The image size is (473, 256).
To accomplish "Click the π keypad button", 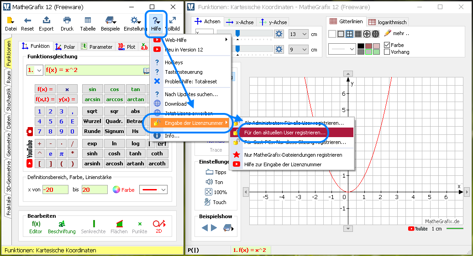I will (62, 154).
